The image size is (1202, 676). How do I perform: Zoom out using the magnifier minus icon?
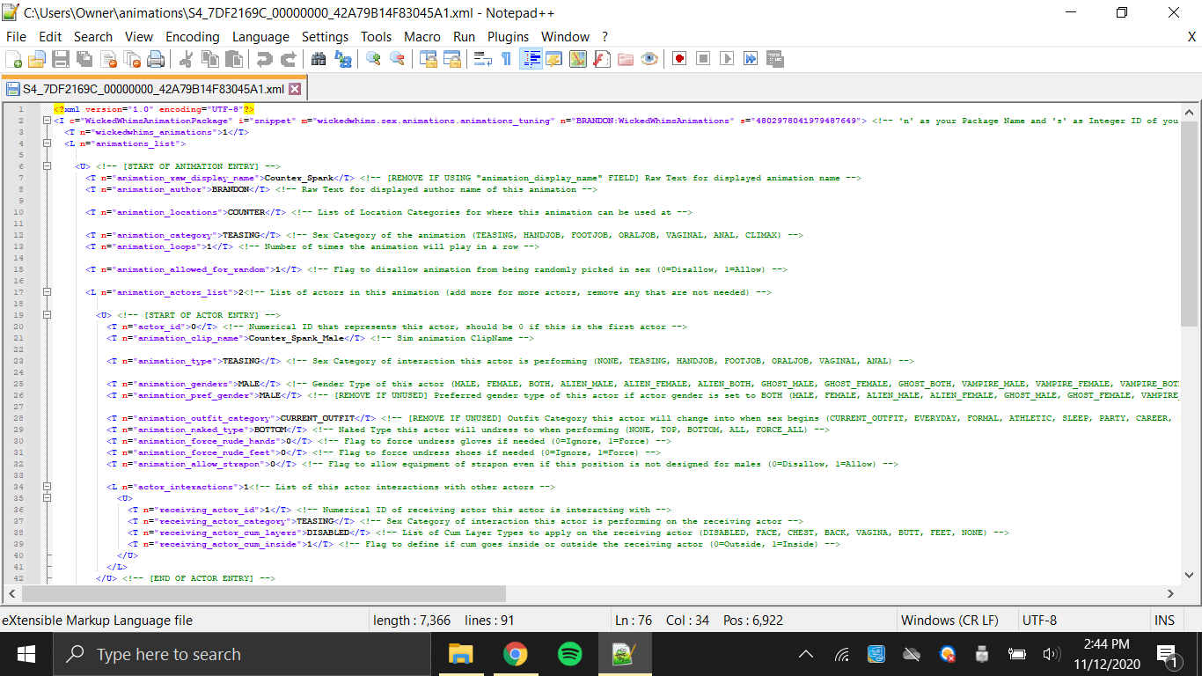pos(397,59)
